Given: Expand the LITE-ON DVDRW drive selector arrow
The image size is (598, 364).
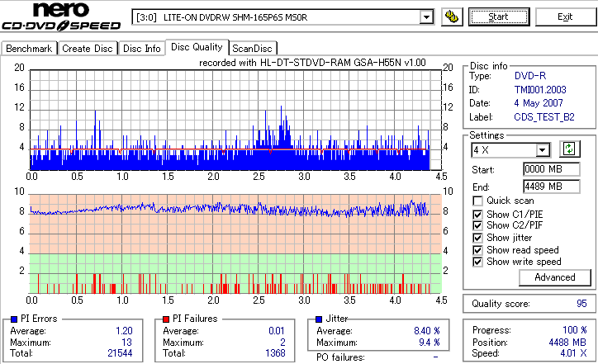Looking at the screenshot, I should click(x=426, y=17).
